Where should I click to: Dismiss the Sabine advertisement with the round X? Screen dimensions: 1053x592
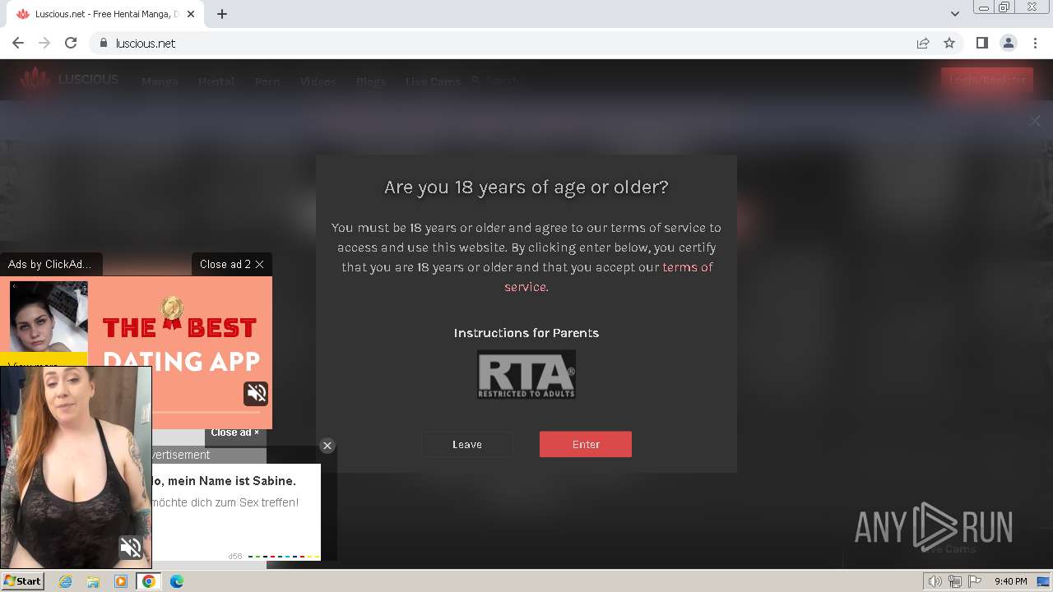(x=327, y=446)
